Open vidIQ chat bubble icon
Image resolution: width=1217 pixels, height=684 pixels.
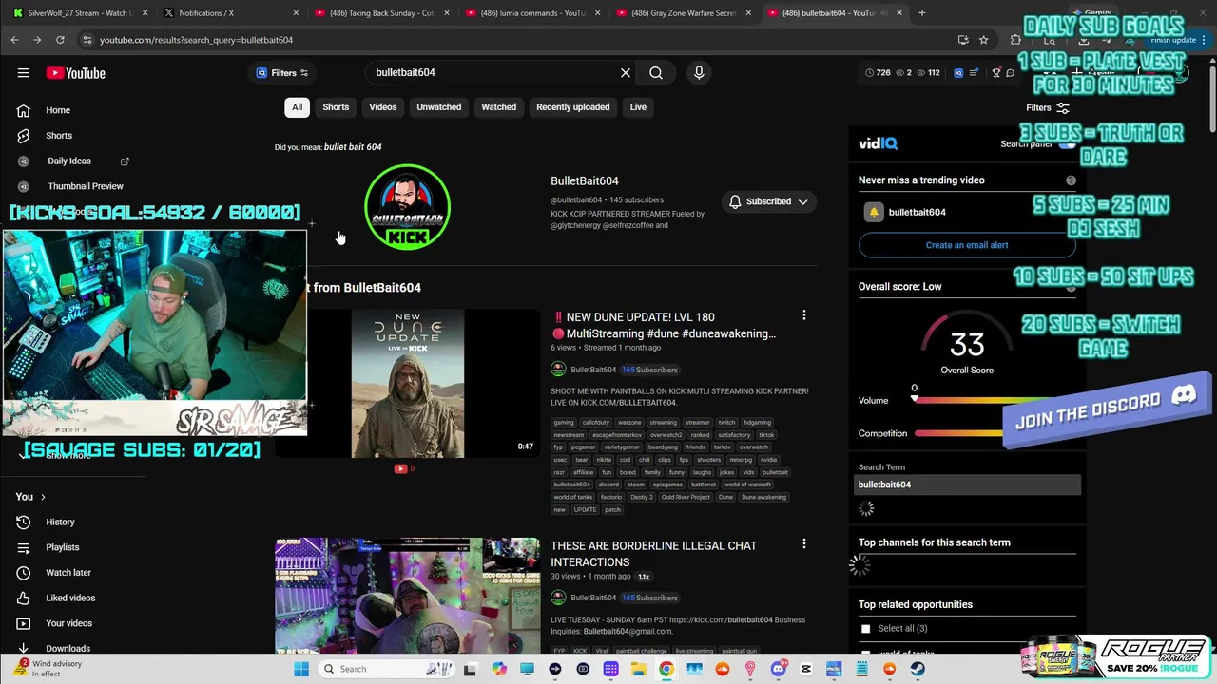[1010, 73]
